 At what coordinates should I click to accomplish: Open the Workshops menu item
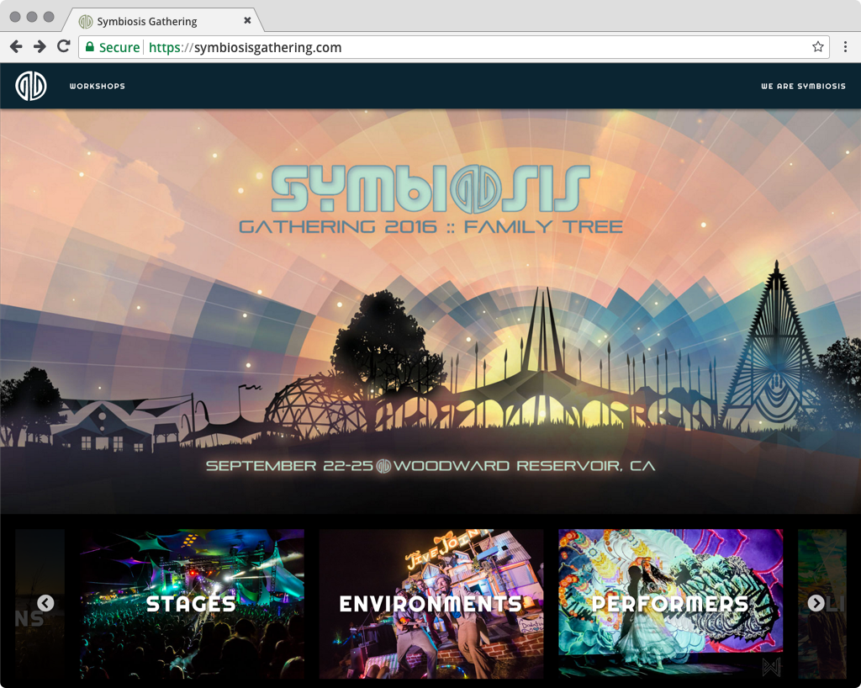click(x=98, y=86)
